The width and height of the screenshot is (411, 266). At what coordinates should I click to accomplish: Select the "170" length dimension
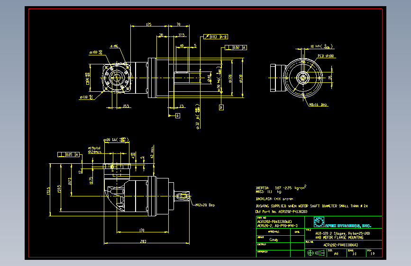coord(142,231)
